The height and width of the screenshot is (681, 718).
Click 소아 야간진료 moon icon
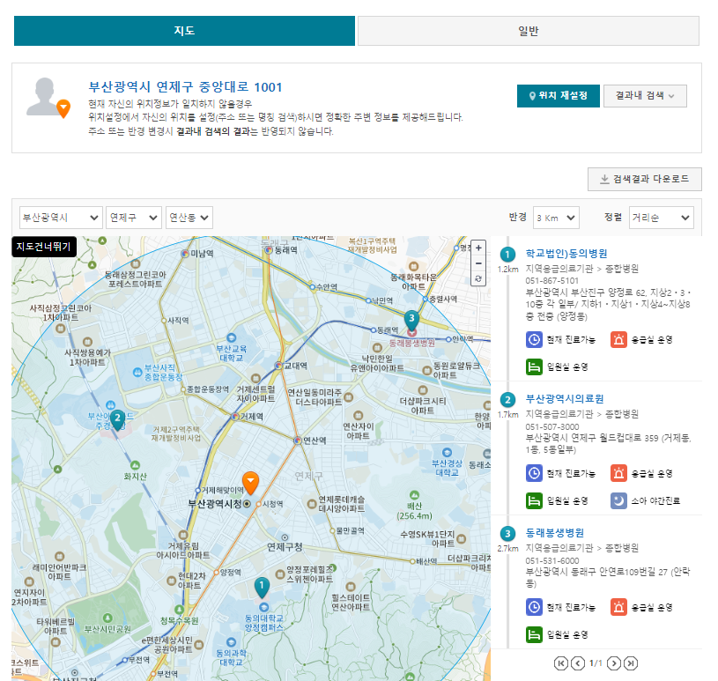pyautogui.click(x=618, y=500)
